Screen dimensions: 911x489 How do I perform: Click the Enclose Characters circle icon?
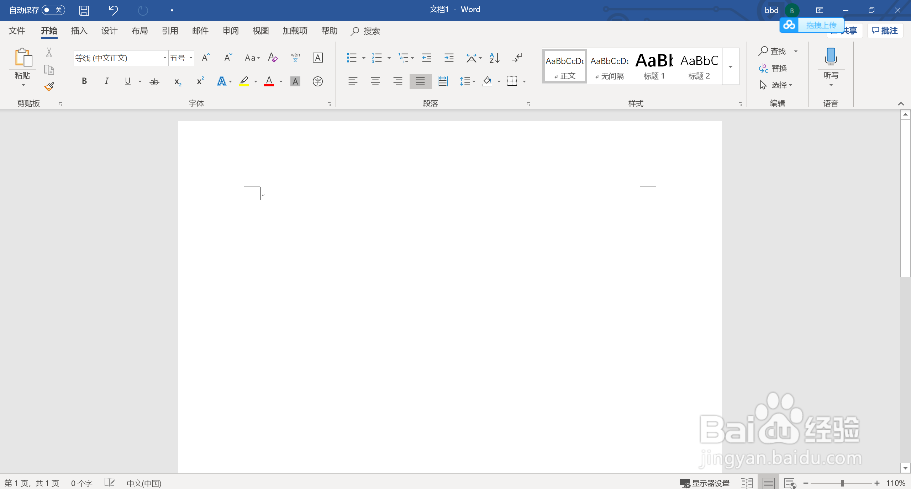point(317,82)
